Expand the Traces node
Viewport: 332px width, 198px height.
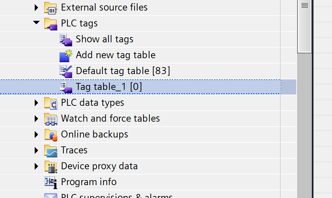36,150
